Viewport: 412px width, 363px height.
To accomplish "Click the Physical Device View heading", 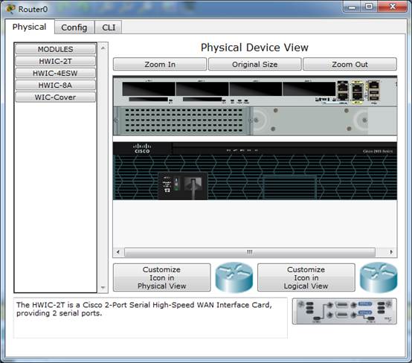I will pyautogui.click(x=254, y=48).
